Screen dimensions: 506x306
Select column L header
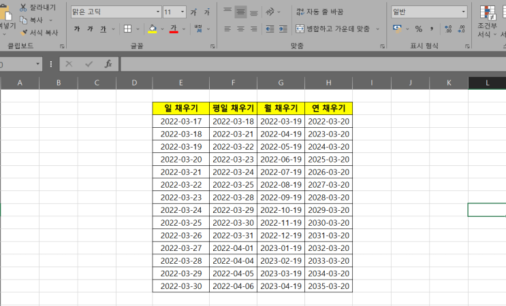point(487,83)
